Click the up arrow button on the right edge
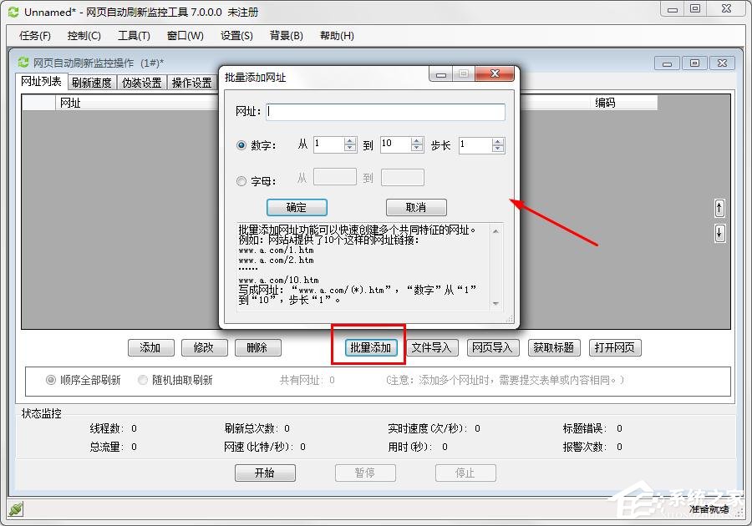 719,208
